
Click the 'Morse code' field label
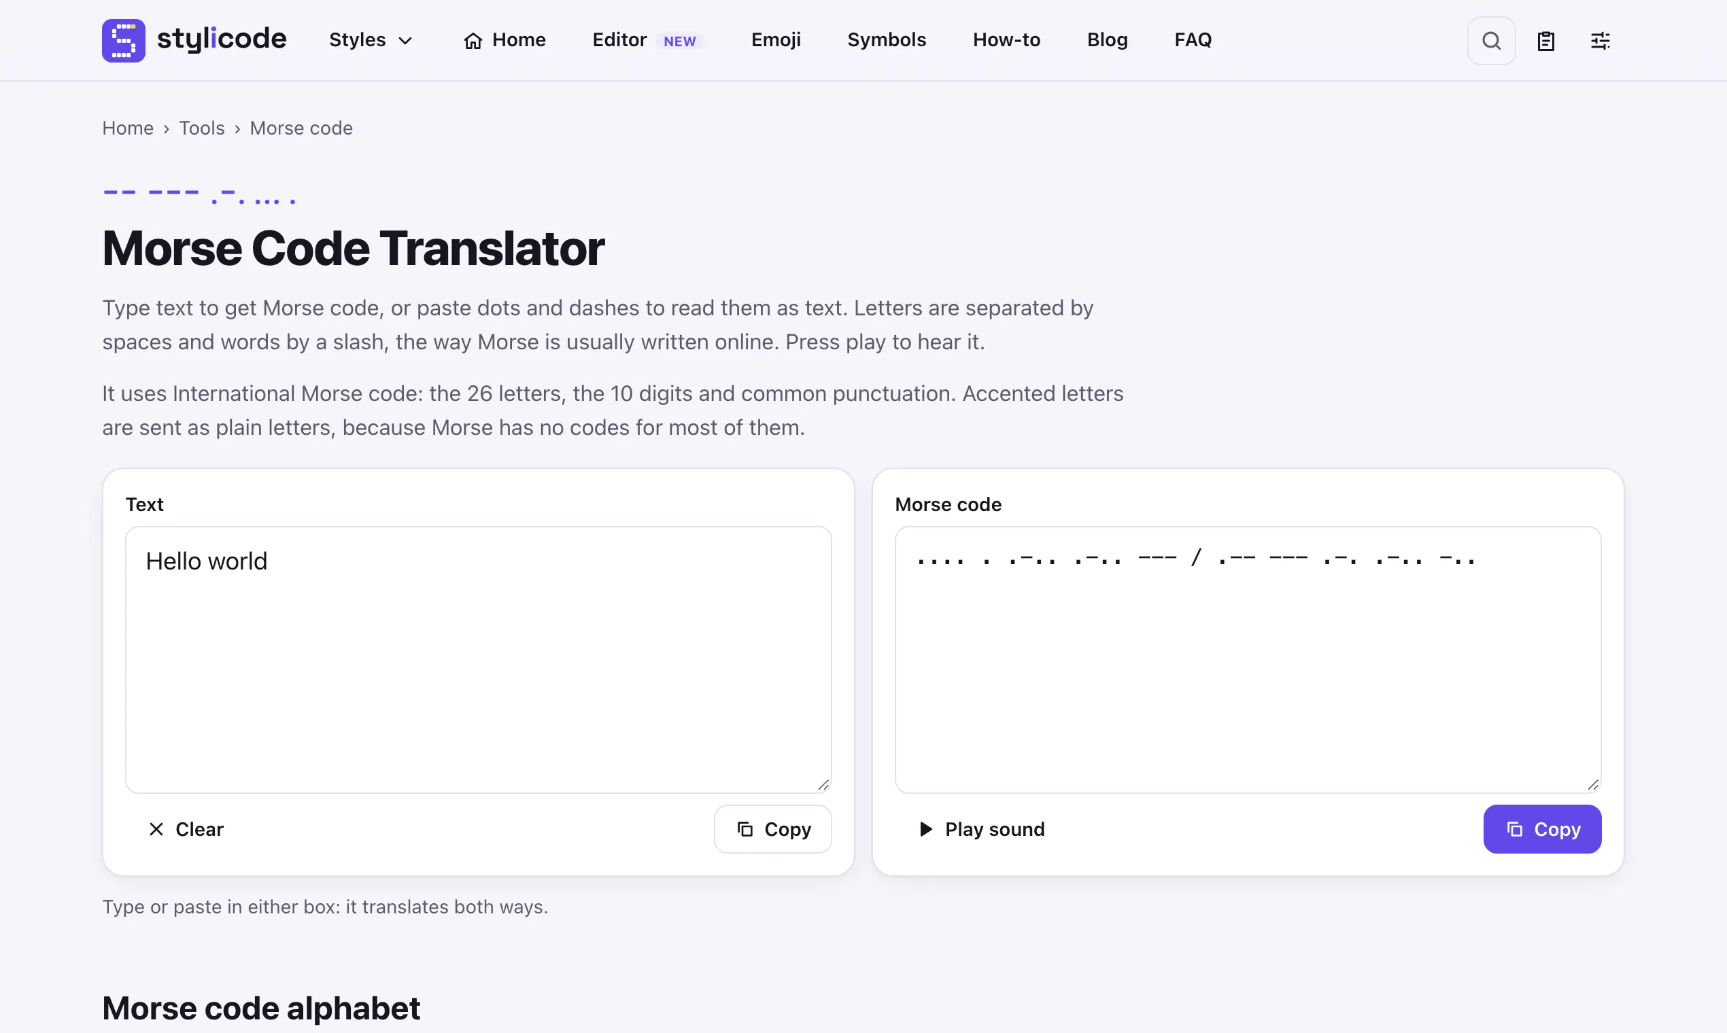coord(948,504)
